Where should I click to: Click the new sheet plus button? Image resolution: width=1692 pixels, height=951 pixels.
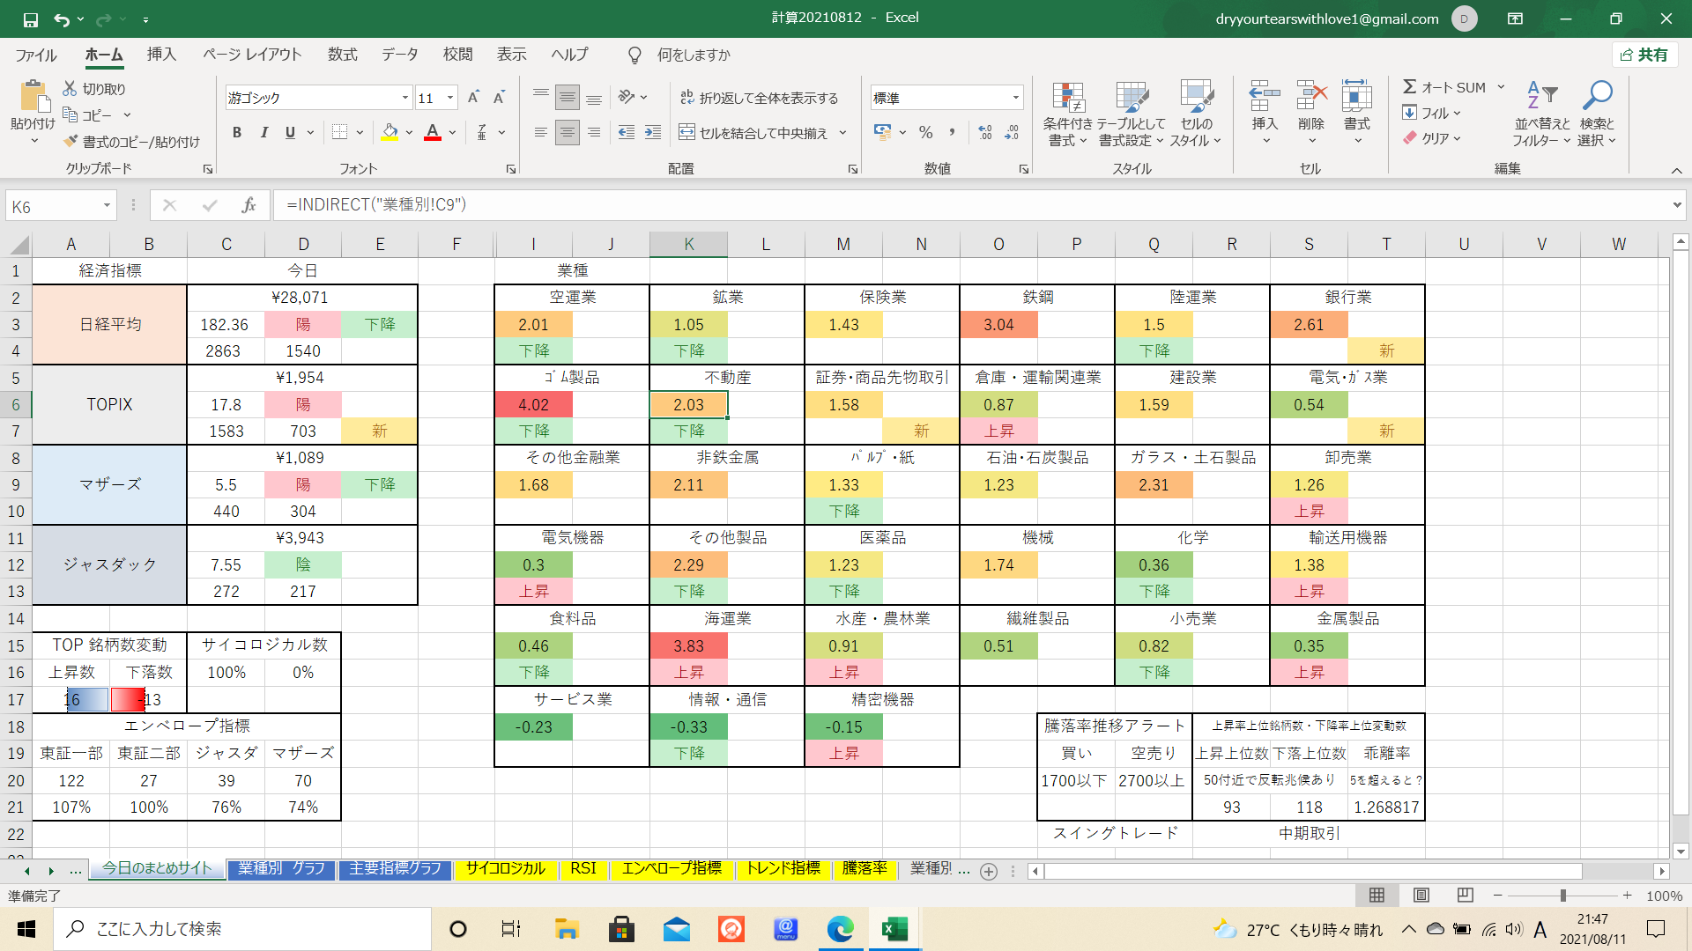(989, 871)
